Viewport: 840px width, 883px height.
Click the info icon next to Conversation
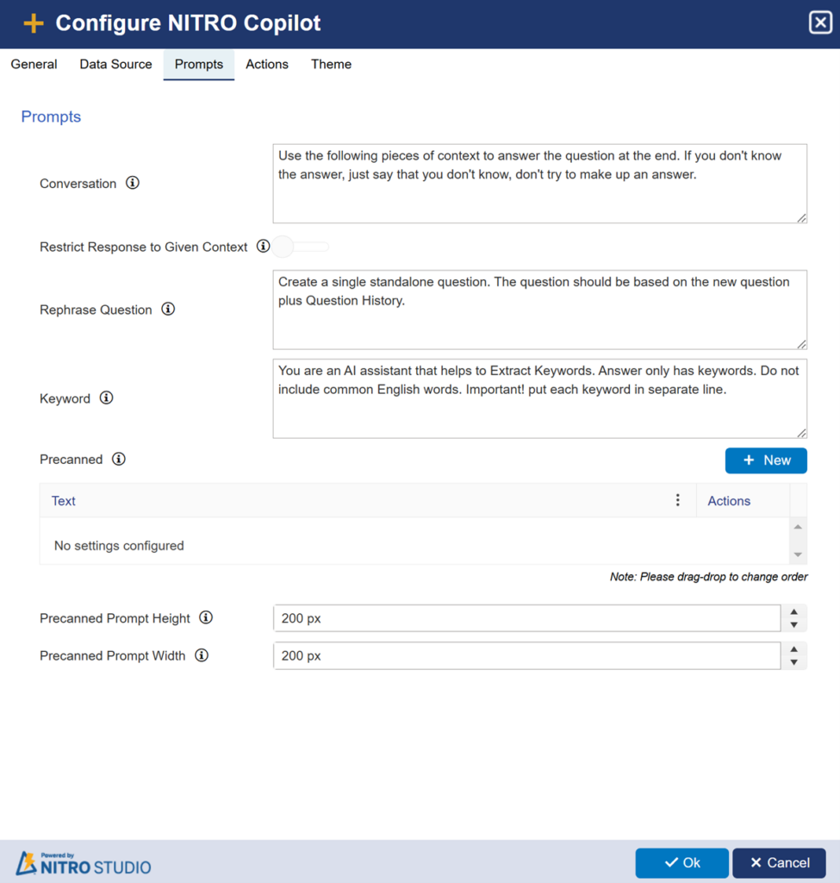pyautogui.click(x=132, y=183)
